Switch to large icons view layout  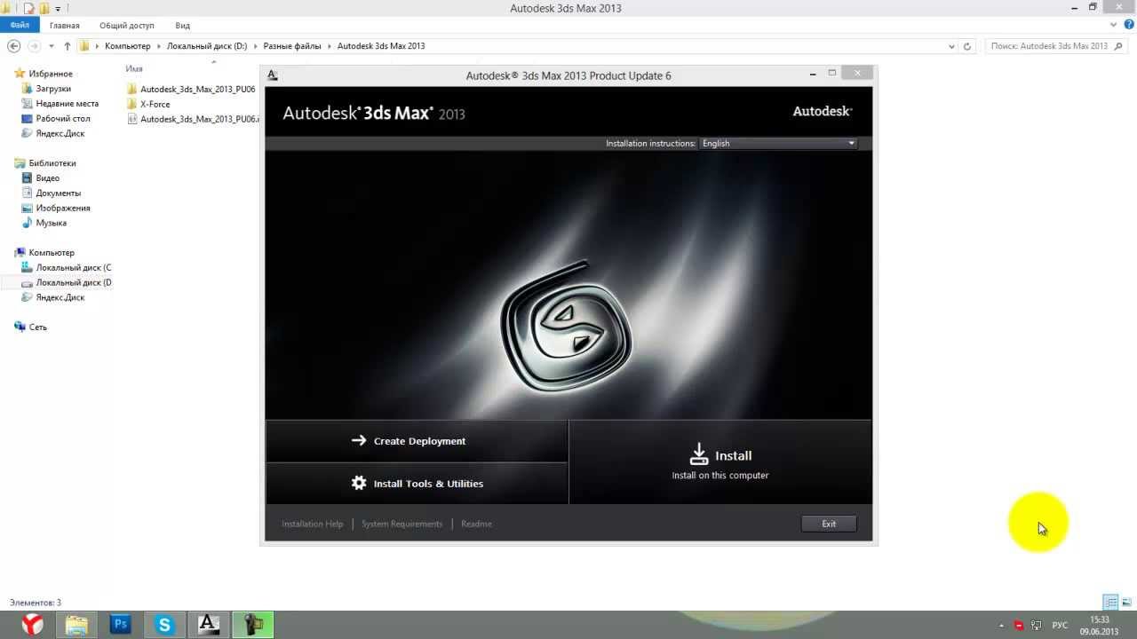pyautogui.click(x=1127, y=603)
